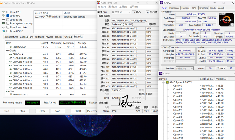The height and width of the screenshot is (140, 235).
Task: Click the Core Temp app icon
Action: pyautogui.click(x=99, y=2)
